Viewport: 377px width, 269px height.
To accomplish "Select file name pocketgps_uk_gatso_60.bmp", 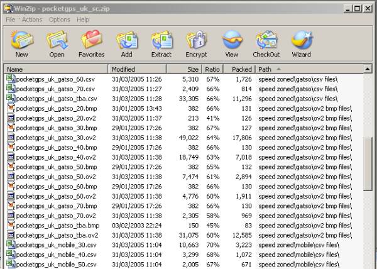I will (x=57, y=187).
